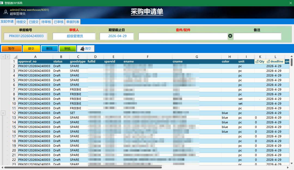Click the cname header cell
Image resolution: width=294 pixels, height=170 pixels.
pyautogui.click(x=197, y=62)
